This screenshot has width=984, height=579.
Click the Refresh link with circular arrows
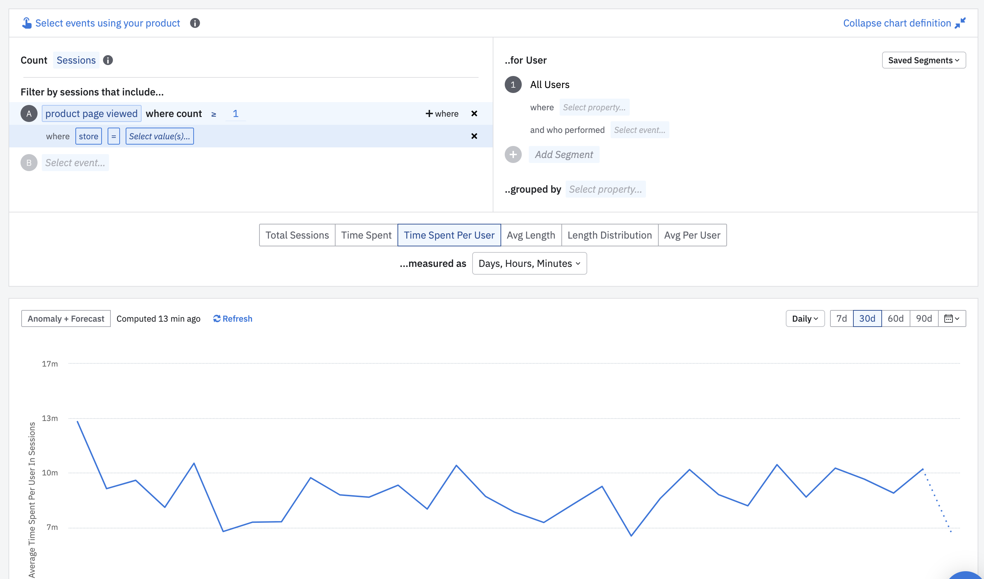[x=233, y=319]
